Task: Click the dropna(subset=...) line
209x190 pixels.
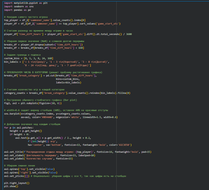Action: click(x=43, y=45)
